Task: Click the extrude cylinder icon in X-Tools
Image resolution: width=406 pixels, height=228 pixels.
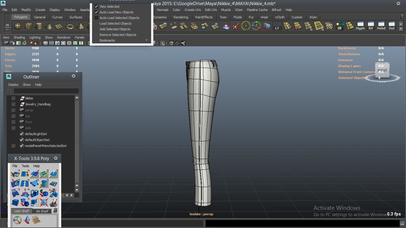Action: [44, 183]
